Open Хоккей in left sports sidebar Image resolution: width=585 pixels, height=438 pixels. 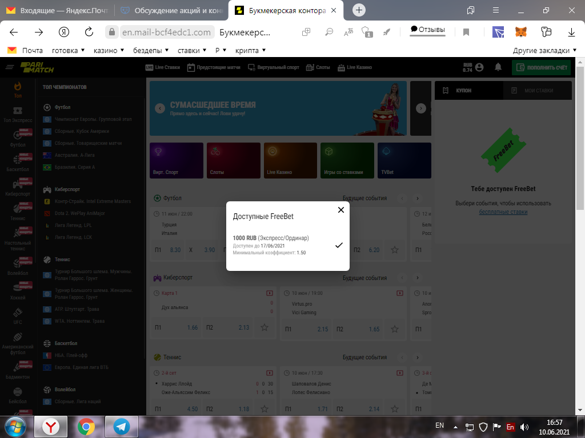point(18,291)
